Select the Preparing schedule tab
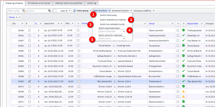The width and height of the screenshot is (215, 107). tap(14, 3)
